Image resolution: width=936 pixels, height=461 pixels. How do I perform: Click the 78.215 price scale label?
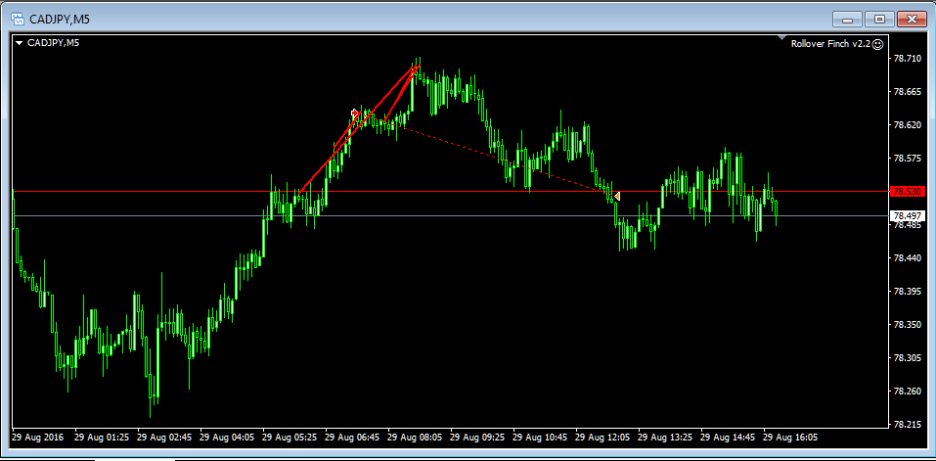click(906, 425)
